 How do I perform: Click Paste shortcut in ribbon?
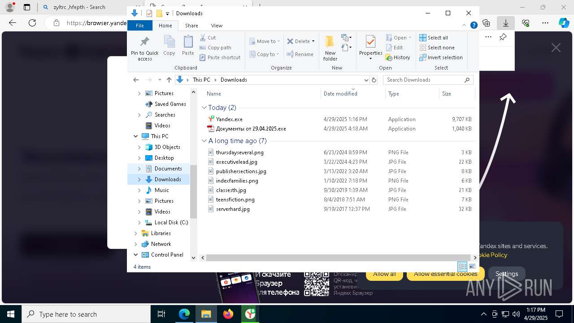(x=220, y=57)
